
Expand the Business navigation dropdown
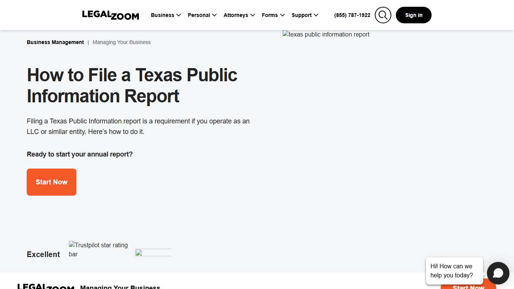pos(166,15)
